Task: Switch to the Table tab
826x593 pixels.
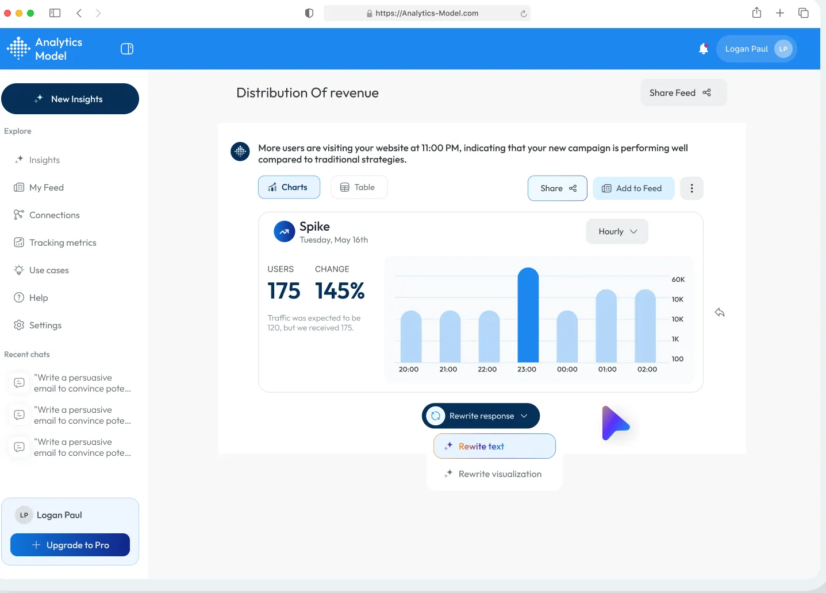Action: [359, 187]
